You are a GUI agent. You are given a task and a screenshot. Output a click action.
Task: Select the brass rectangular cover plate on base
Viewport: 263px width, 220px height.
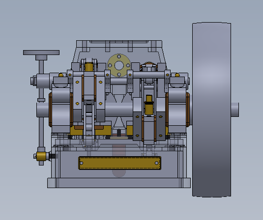120,163
